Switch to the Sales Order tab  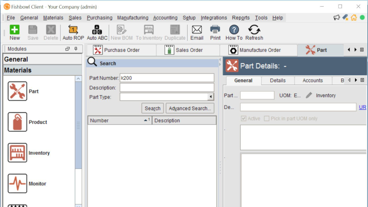point(188,50)
